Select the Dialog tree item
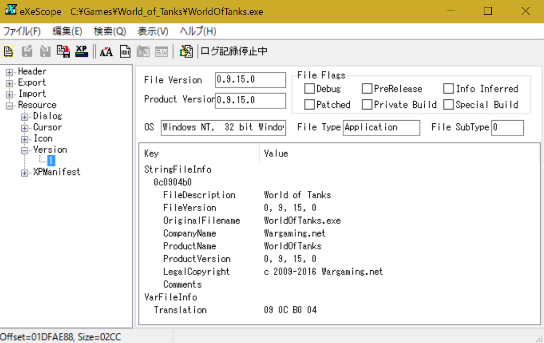544x343 pixels. pos(47,116)
